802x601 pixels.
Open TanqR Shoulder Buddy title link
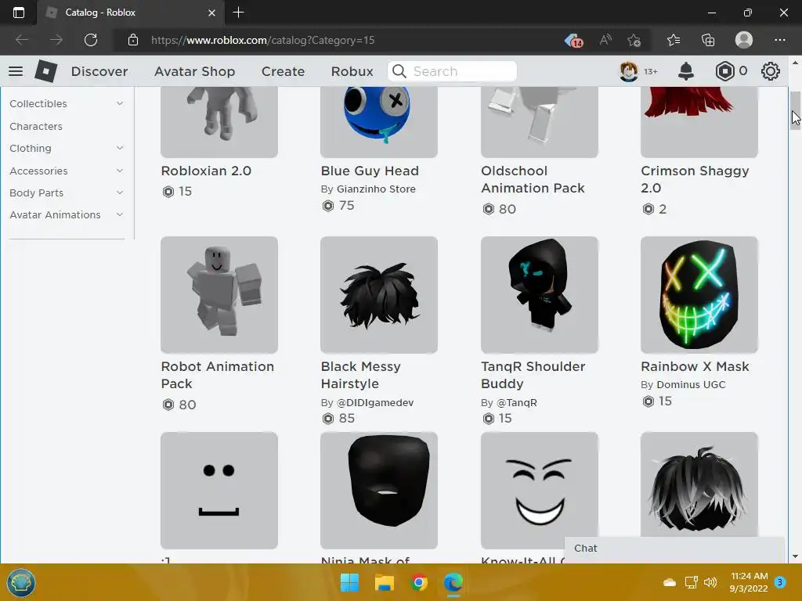533,375
